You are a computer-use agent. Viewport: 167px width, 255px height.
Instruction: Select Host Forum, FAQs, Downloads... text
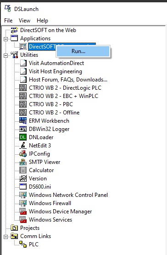pos(68,80)
